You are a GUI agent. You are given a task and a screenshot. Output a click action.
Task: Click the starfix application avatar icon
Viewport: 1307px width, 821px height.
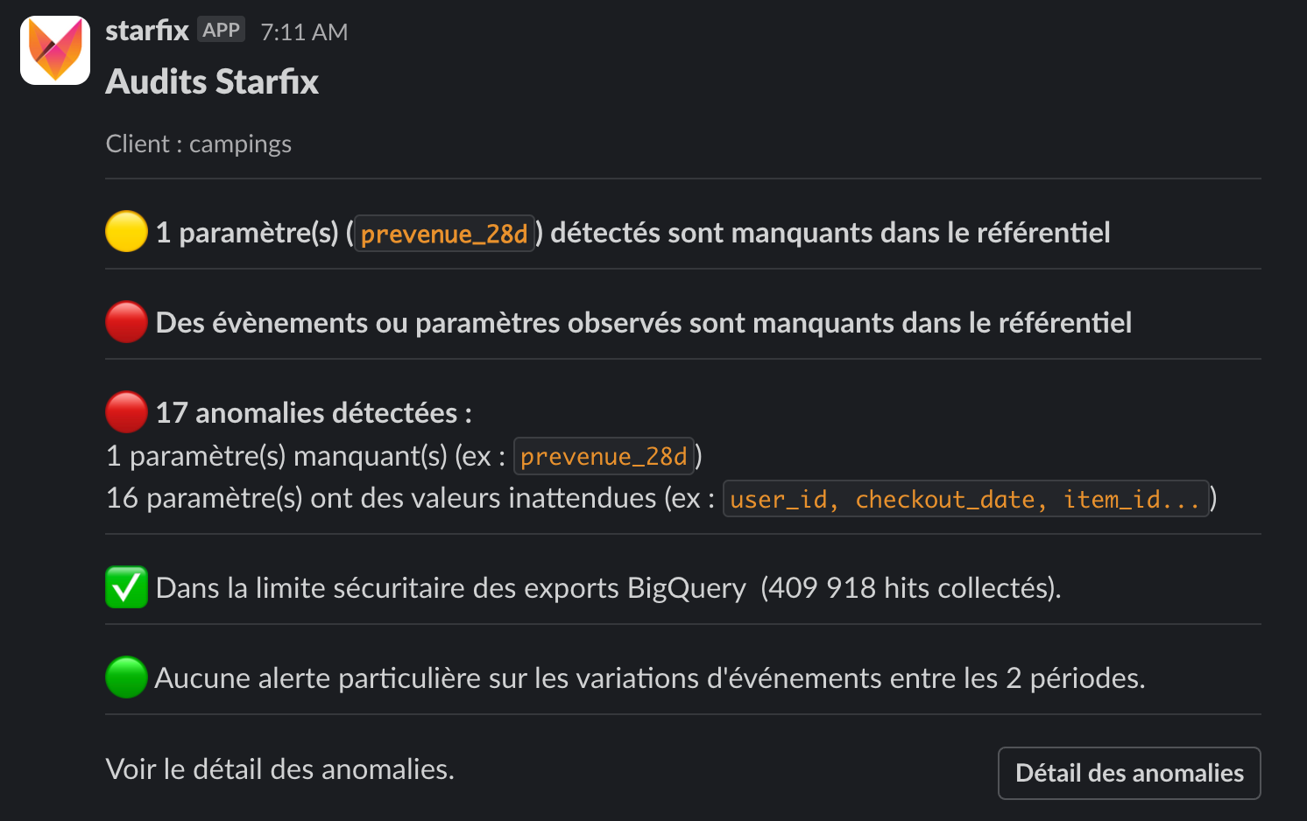point(54,50)
